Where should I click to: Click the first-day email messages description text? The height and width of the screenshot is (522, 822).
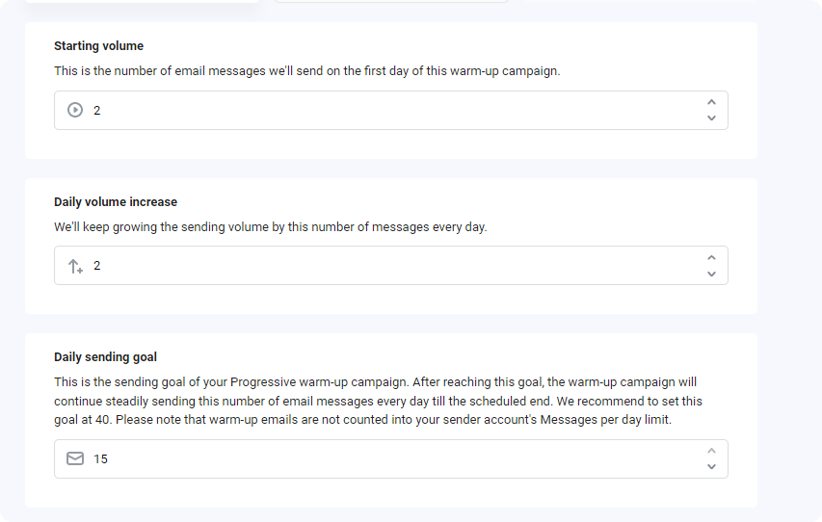click(307, 71)
